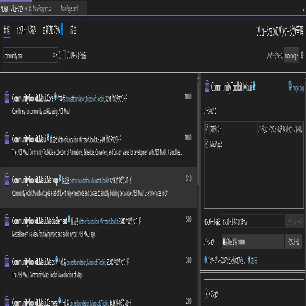The width and height of the screenshot is (306, 306).
Task: Click the verified badge in the details panel header
Action: pos(254,86)
